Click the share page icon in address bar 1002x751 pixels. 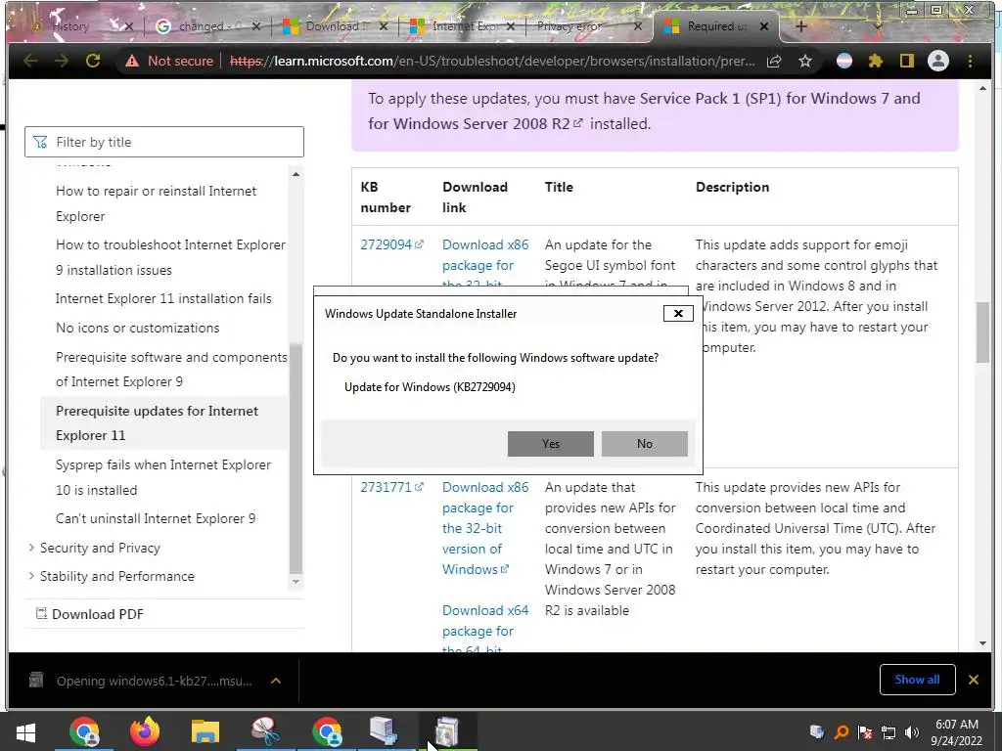774,61
